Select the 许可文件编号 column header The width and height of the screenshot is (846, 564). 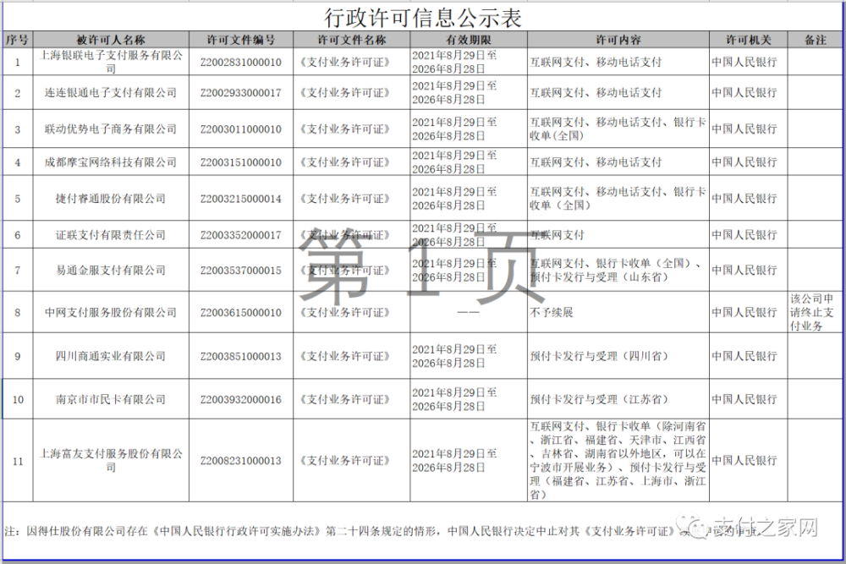pyautogui.click(x=240, y=40)
